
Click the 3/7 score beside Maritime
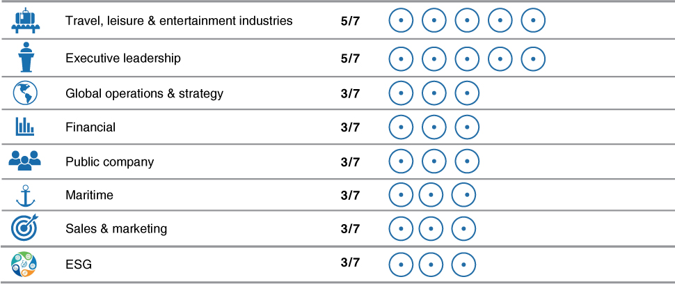(349, 196)
